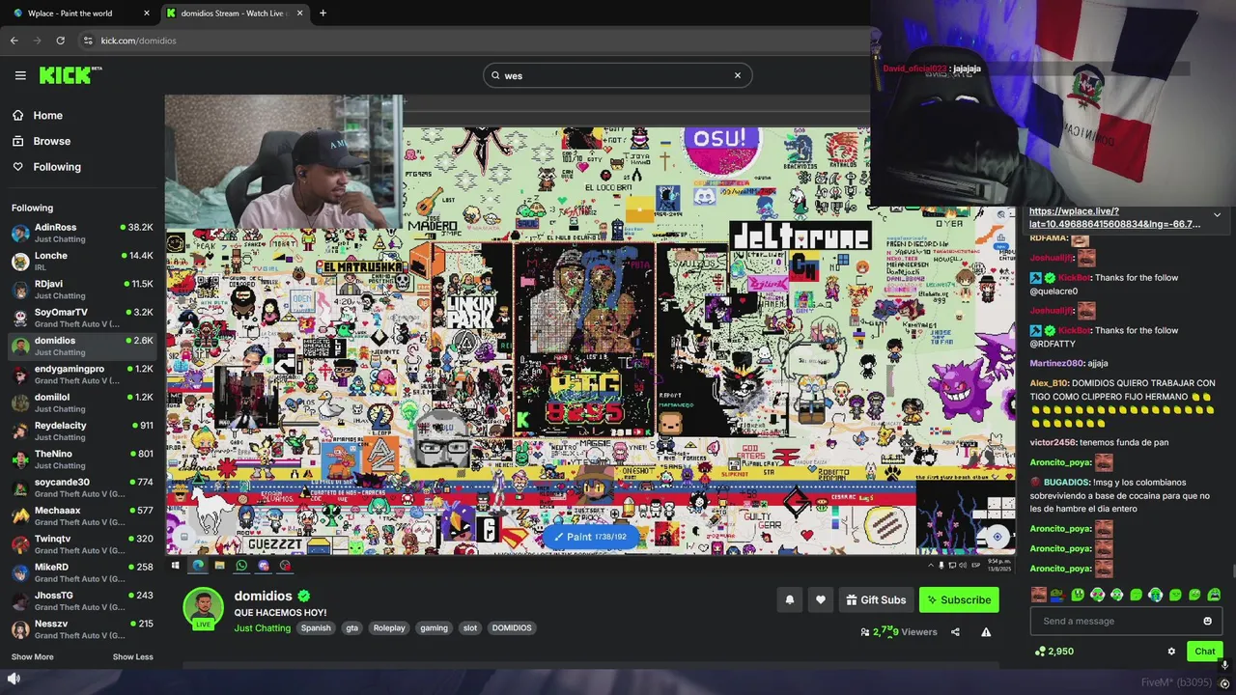Open SoyOmarTV channel in sidebar
Image resolution: width=1236 pixels, height=695 pixels.
click(82, 318)
